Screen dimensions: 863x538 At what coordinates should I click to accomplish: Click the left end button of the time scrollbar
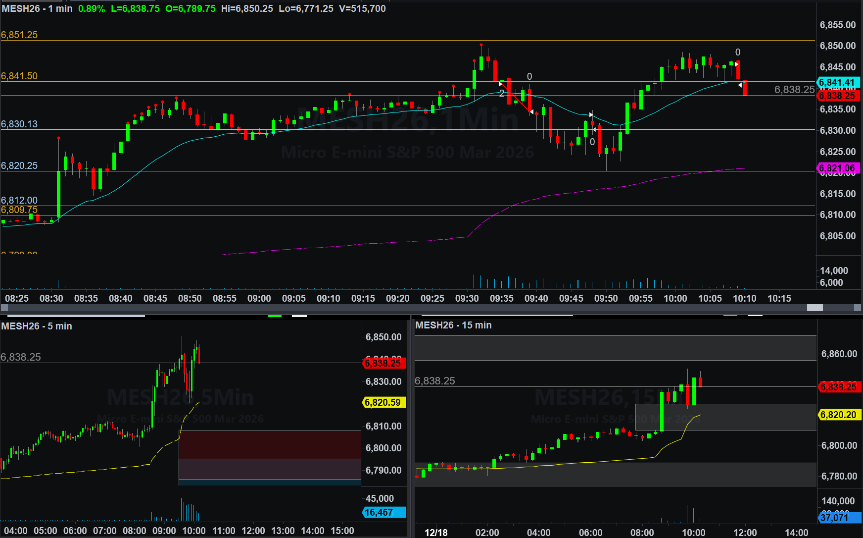(x=4, y=308)
